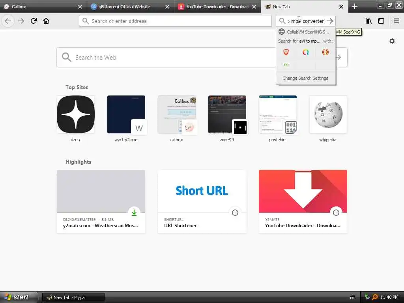Open the y2mate.com Weatherscan download highlight
This screenshot has height=303, width=404.
coord(101,202)
